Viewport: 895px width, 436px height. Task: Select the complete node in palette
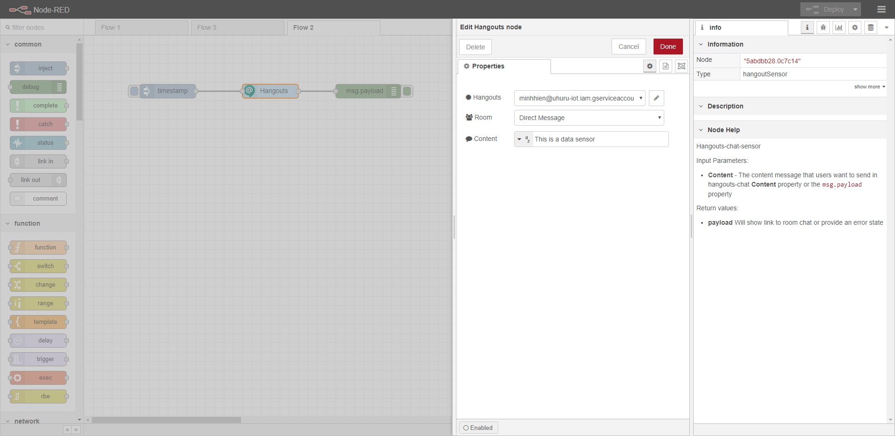point(38,106)
